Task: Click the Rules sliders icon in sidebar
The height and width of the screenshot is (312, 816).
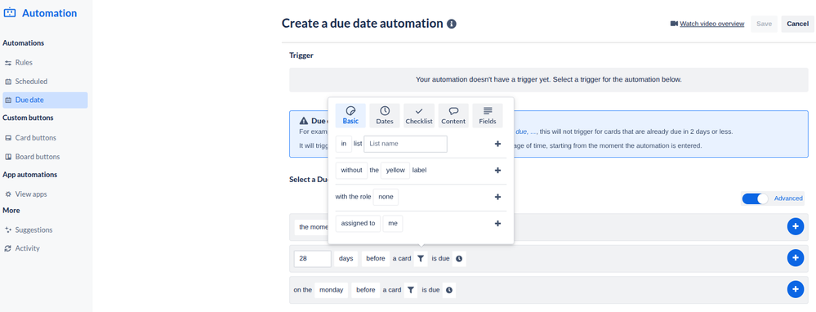Action: [8, 63]
